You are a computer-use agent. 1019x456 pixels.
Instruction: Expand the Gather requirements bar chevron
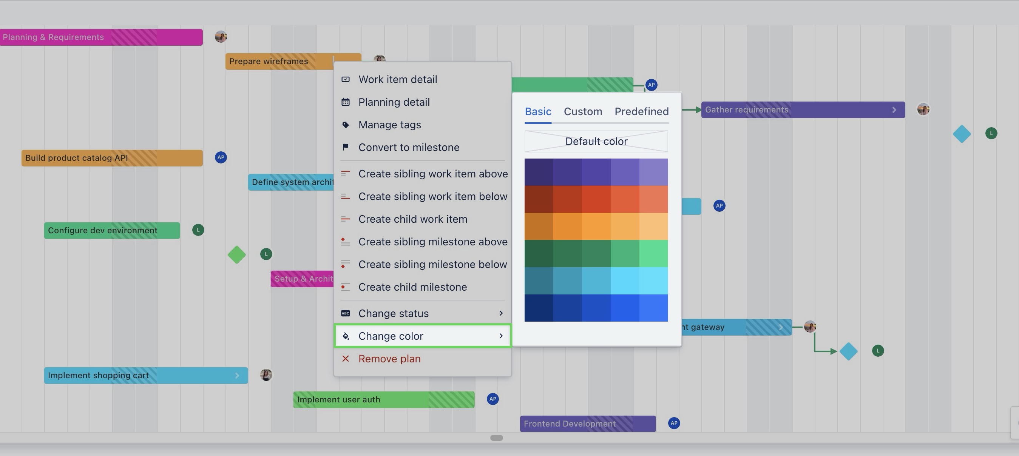point(894,110)
